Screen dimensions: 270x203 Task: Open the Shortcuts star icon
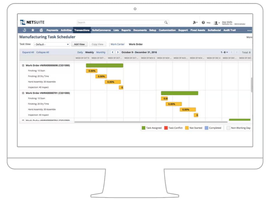33,30
